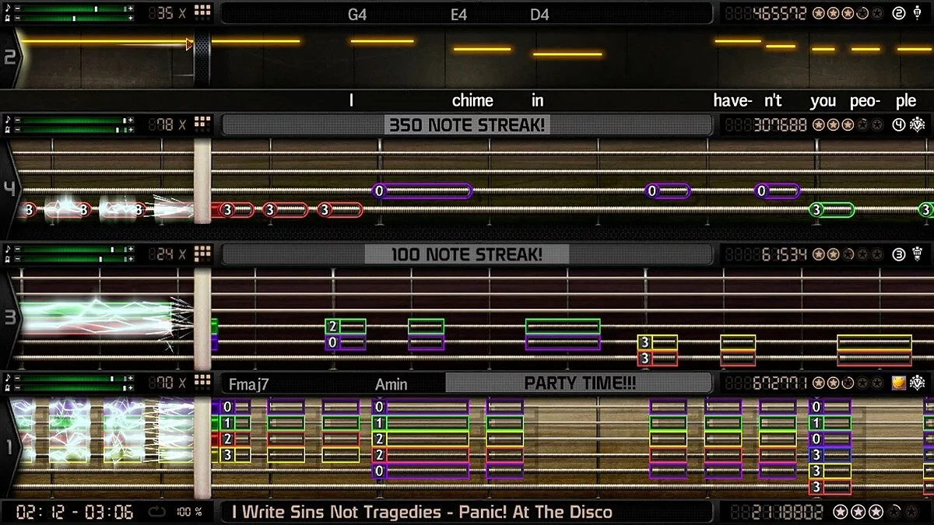Image resolution: width=934 pixels, height=525 pixels.
Task: Decrease the vocal track's top volume with minus
Action: coord(17,9)
